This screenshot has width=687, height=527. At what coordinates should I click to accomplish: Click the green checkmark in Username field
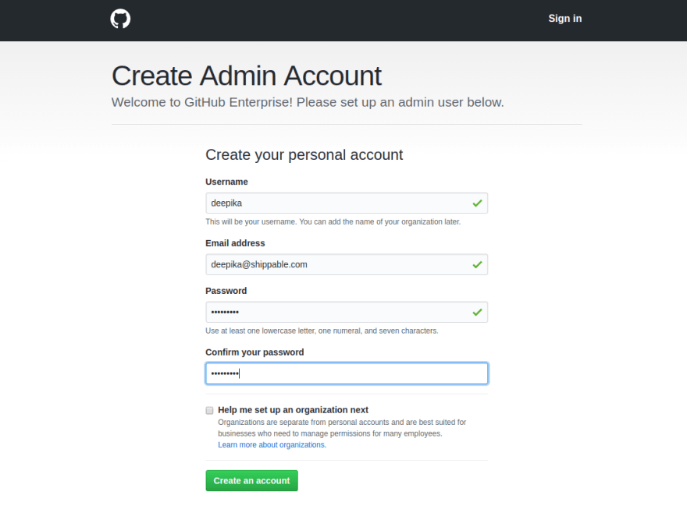pos(477,203)
